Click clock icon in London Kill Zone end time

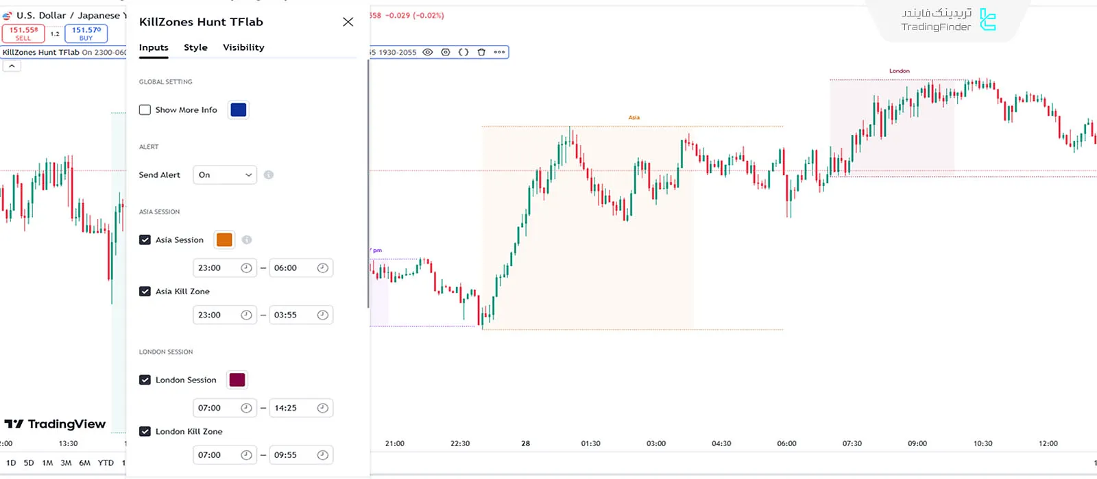coord(322,455)
